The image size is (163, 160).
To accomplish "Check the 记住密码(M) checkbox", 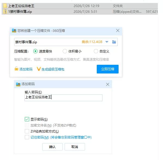I will pos(27,137).
